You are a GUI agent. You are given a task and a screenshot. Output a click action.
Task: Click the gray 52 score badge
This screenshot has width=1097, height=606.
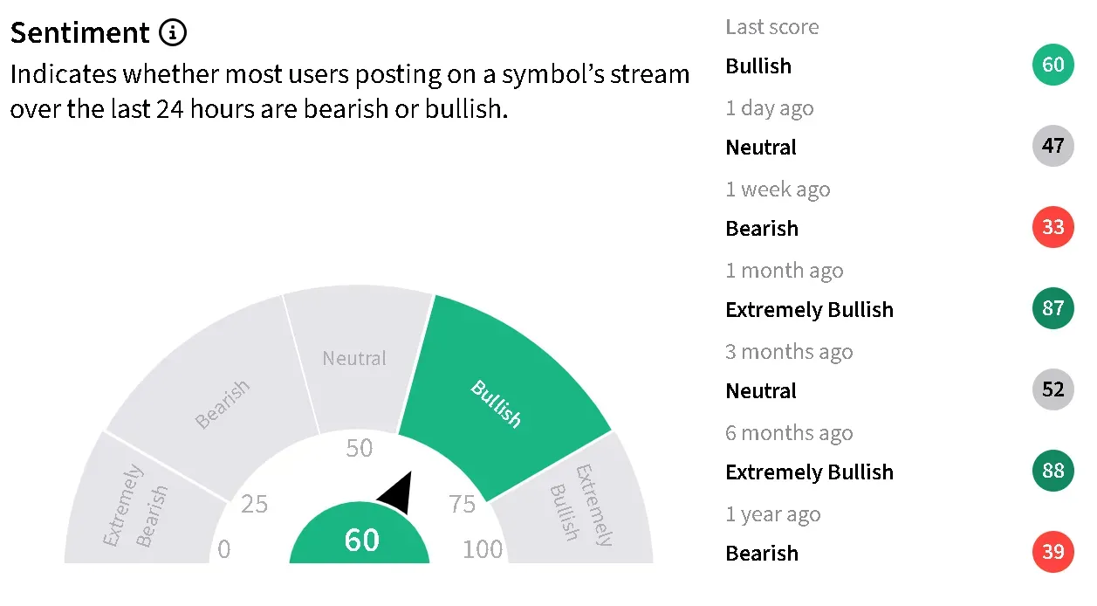(1052, 390)
